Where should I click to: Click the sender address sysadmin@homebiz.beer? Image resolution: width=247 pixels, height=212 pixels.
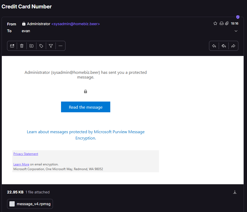[76, 24]
